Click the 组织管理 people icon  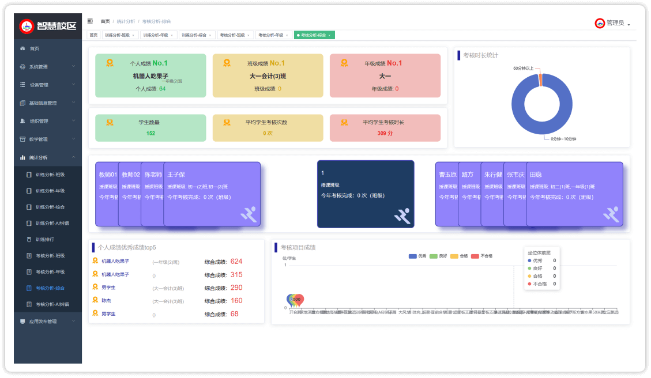coord(22,121)
